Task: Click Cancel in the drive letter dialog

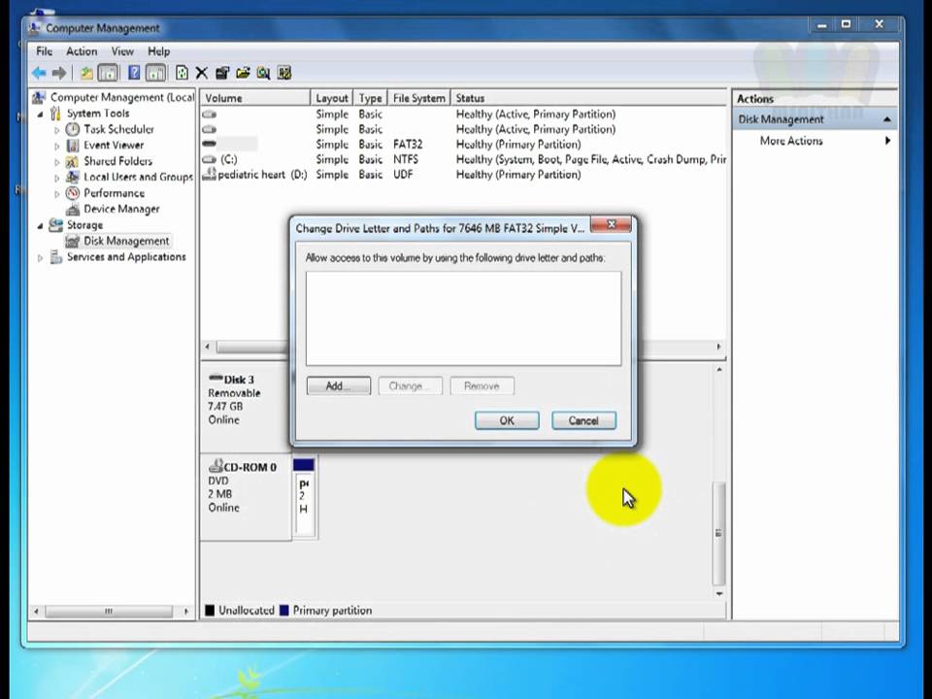Action: pyautogui.click(x=583, y=420)
